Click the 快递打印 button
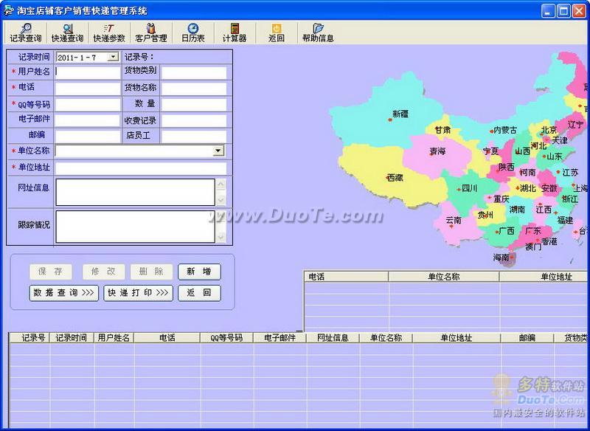This screenshot has width=590, height=431. tap(138, 293)
